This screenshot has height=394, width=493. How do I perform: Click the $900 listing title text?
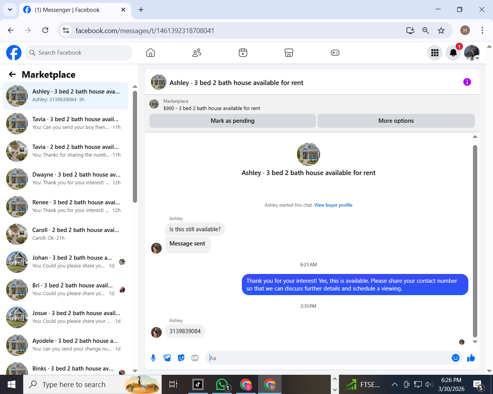tap(211, 109)
